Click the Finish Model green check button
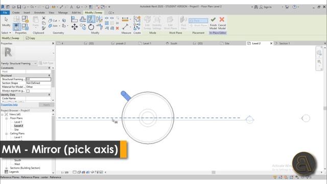Viewport: 327px width, 184px height. click(x=213, y=23)
